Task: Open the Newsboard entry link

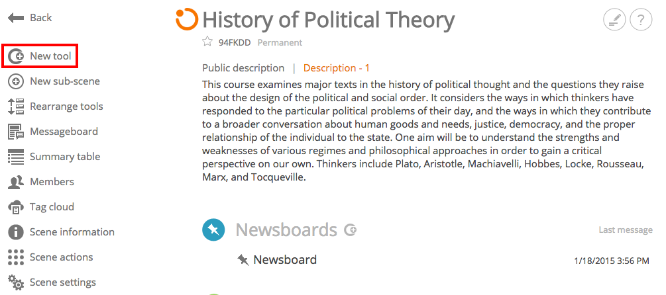Action: [x=285, y=259]
